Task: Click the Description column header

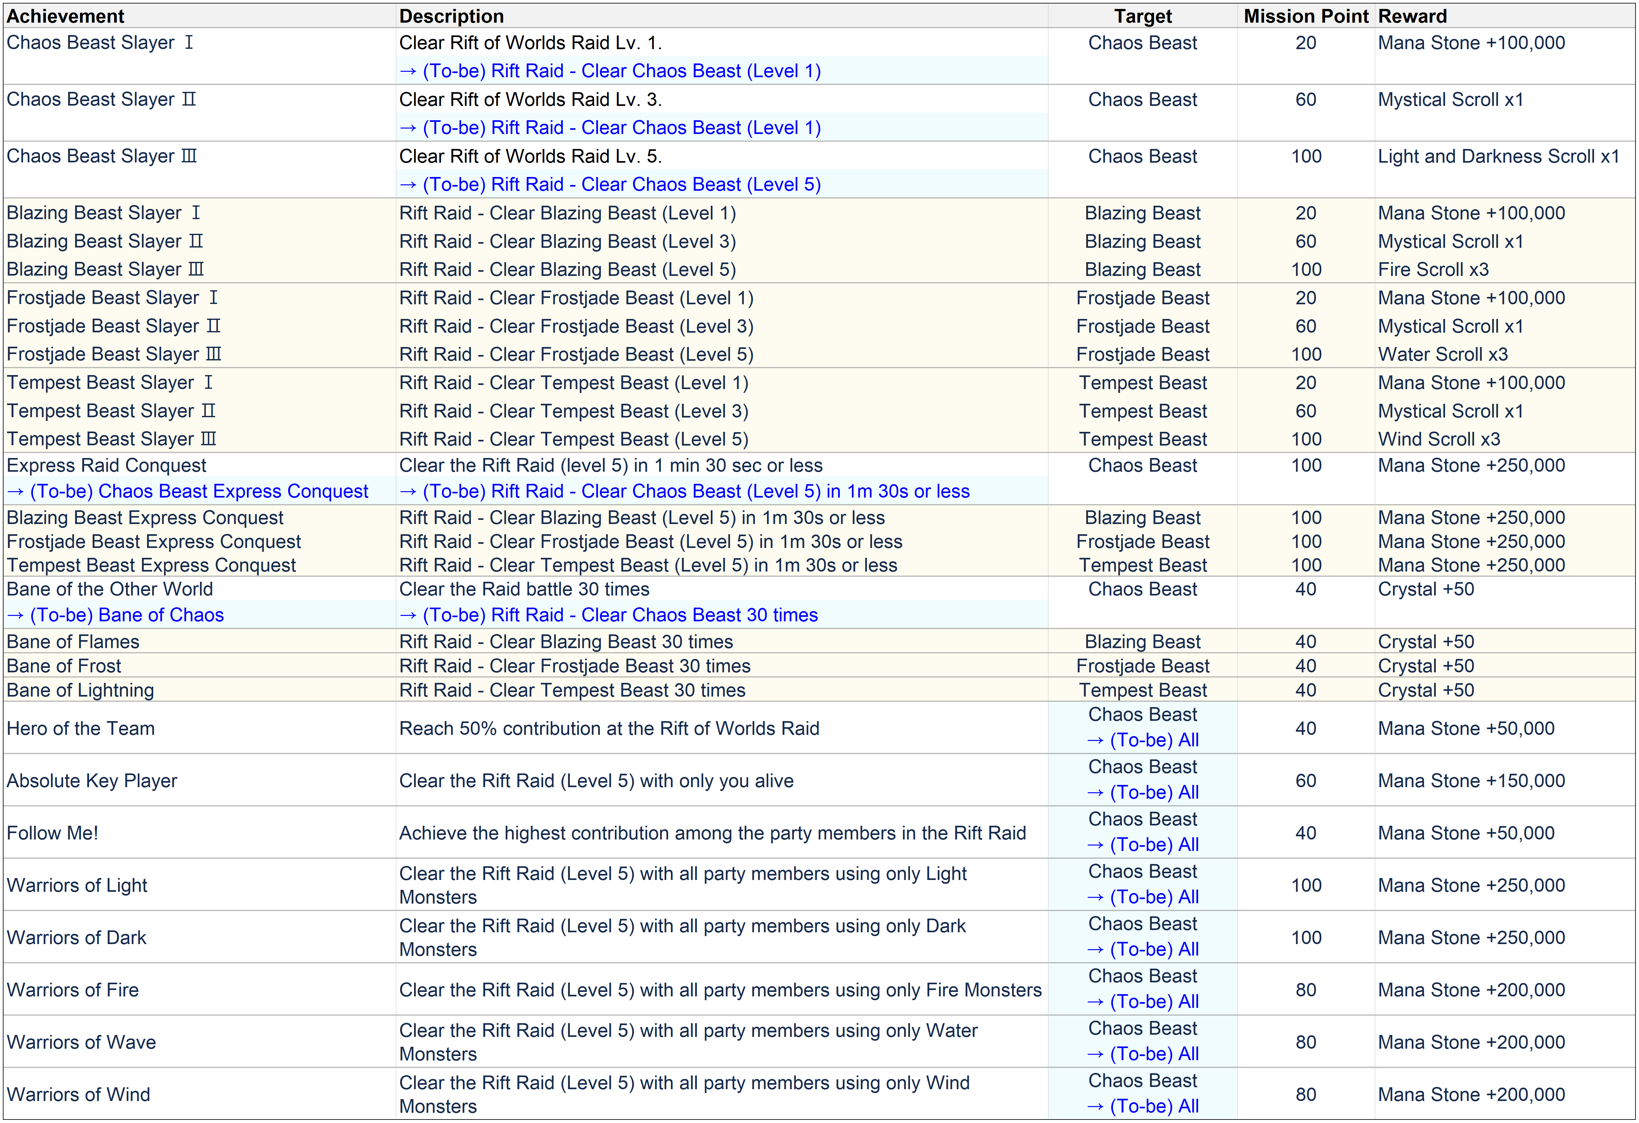Action: (x=451, y=16)
